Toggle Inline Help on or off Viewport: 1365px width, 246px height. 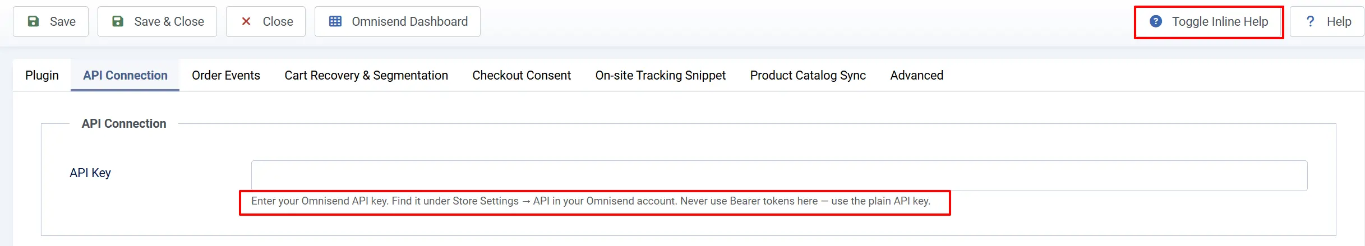1209,22
